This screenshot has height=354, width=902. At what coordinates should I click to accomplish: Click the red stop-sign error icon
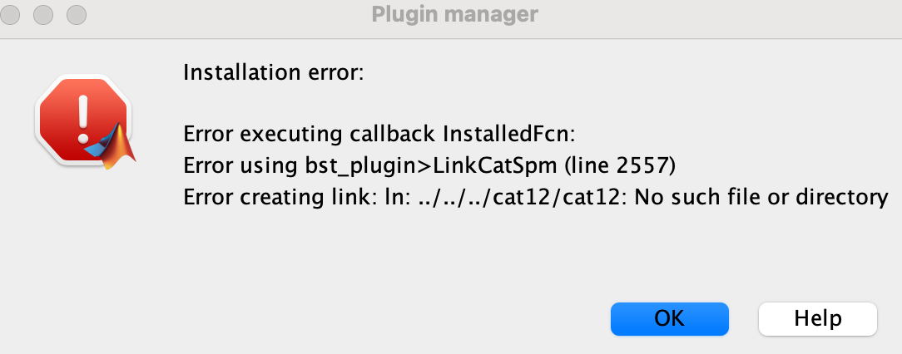pos(83,120)
